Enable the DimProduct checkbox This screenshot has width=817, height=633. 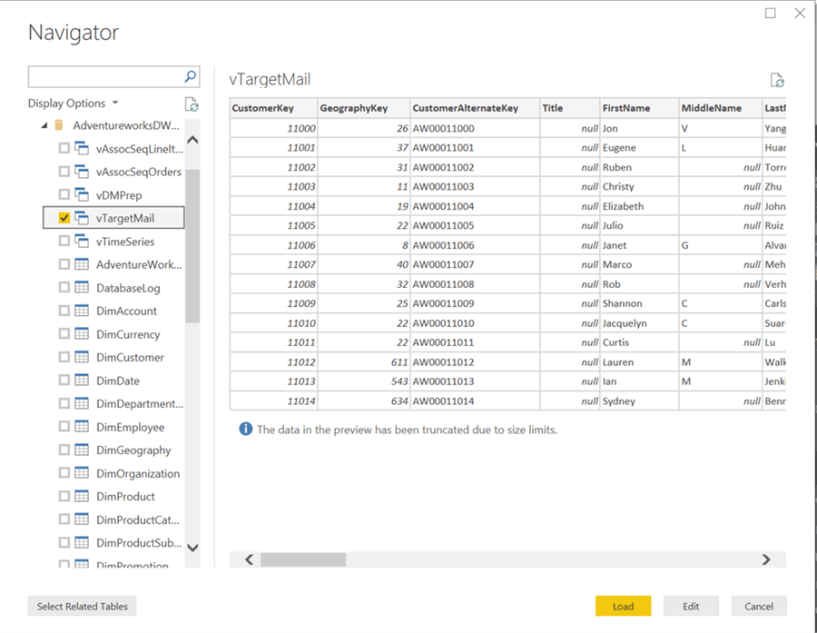[64, 497]
